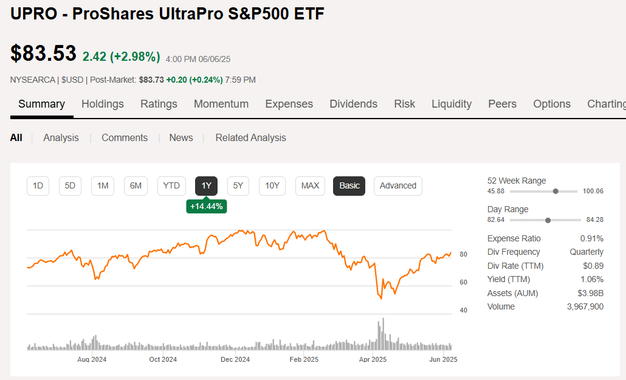Image resolution: width=626 pixels, height=380 pixels.
Task: Switch to the Advanced chart mode
Action: [397, 186]
